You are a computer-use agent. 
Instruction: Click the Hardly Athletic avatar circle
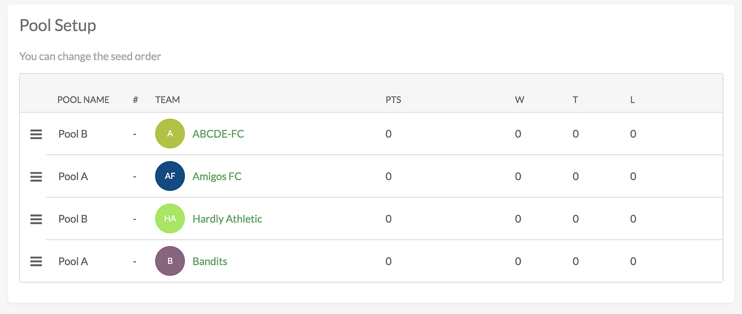coord(170,219)
